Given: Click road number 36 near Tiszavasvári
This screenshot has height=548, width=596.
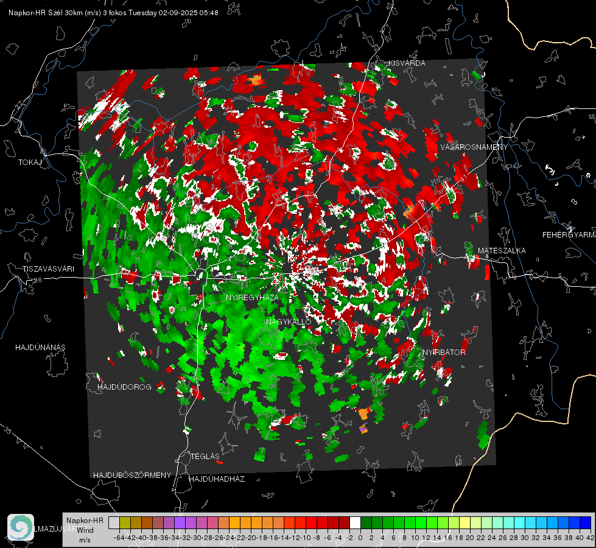Looking at the screenshot, I should pos(38,280).
